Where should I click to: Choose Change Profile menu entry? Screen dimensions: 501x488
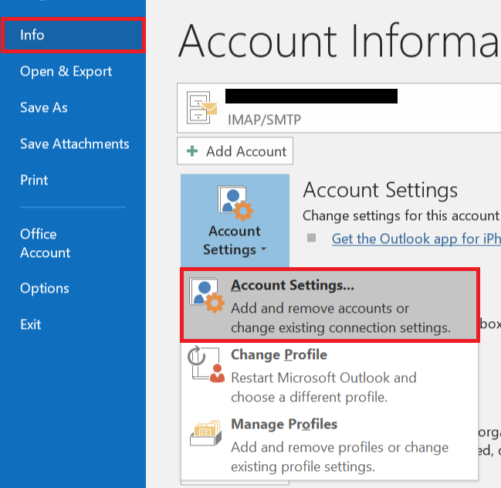[x=330, y=376]
